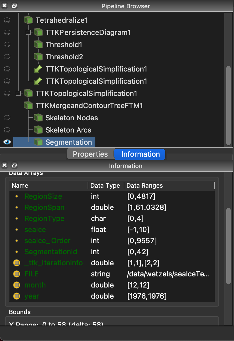Select the Skeleton Nodes output icon
Viewport: 234px width, 341px height.
tap(38, 118)
